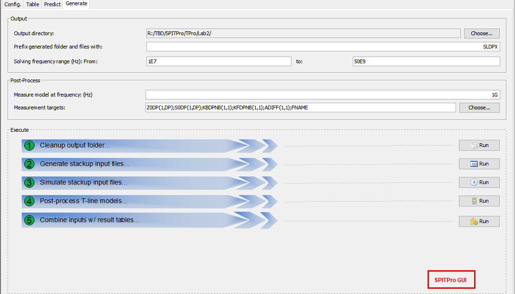Click the green step 5 circle icon

29,220
